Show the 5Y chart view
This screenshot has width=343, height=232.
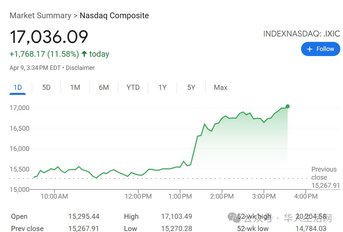pyautogui.click(x=191, y=87)
